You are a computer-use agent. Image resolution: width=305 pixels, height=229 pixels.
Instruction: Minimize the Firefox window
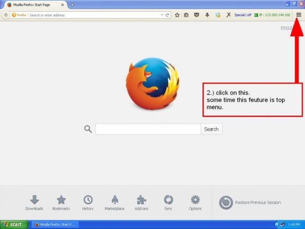point(287,4)
